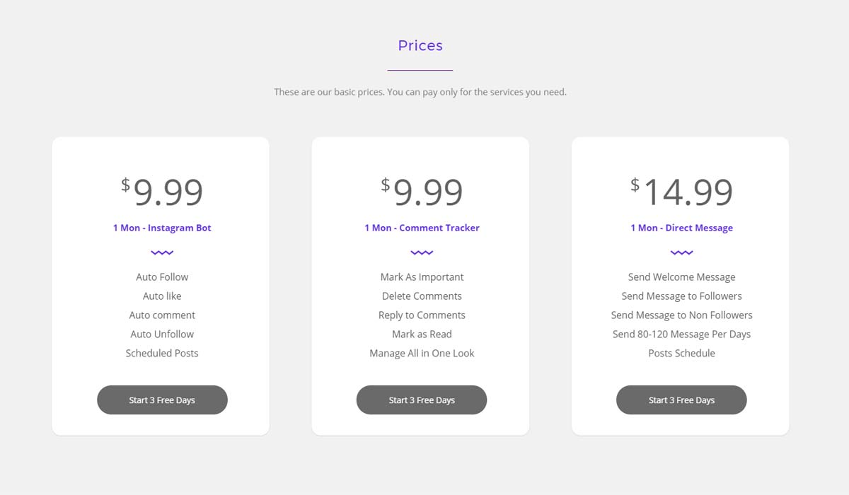Click the first plan's $9.99 price

coord(162,192)
